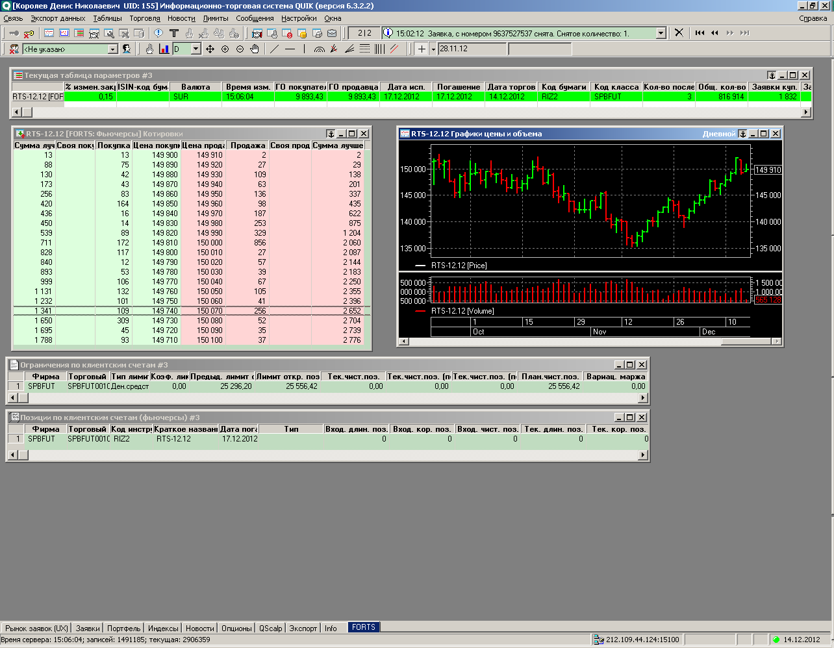Screen dimensions: 834x648
Task: Click the zoom in plus circle icon
Action: point(225,49)
